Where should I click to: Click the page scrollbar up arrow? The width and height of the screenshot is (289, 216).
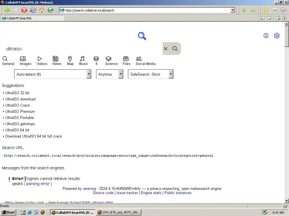click(x=286, y=24)
